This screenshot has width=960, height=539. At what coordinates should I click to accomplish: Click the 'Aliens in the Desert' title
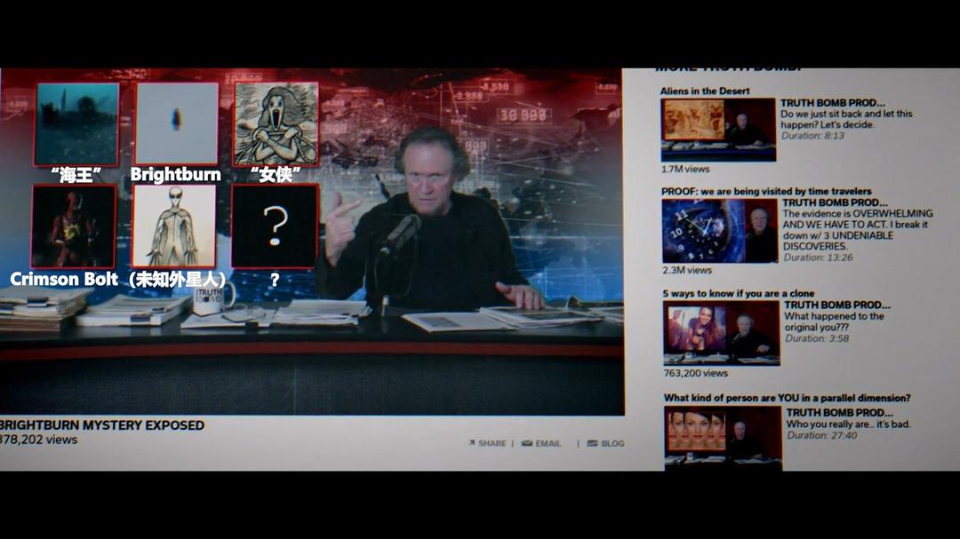(705, 91)
